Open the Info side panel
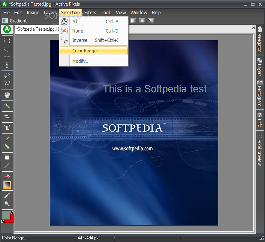The height and width of the screenshot is (242, 265). coord(260,120)
